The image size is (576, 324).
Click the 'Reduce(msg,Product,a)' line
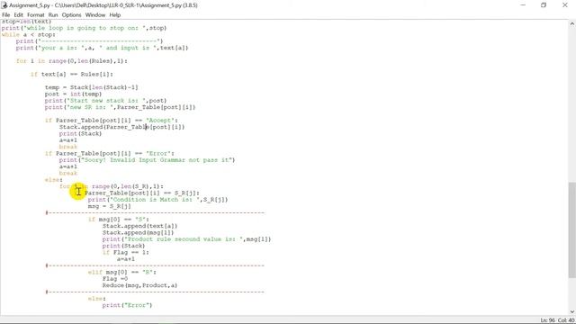coord(140,286)
